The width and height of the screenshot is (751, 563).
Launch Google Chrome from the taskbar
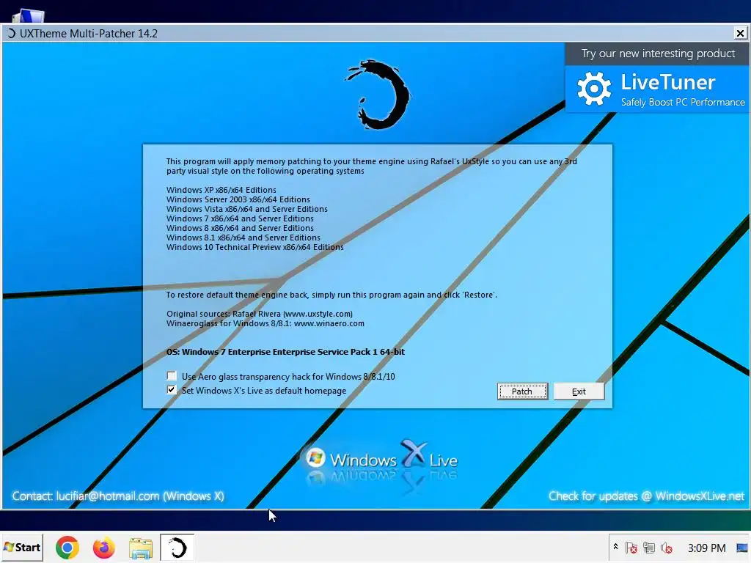pyautogui.click(x=67, y=547)
